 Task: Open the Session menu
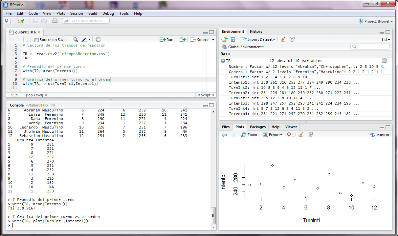[x=77, y=13]
